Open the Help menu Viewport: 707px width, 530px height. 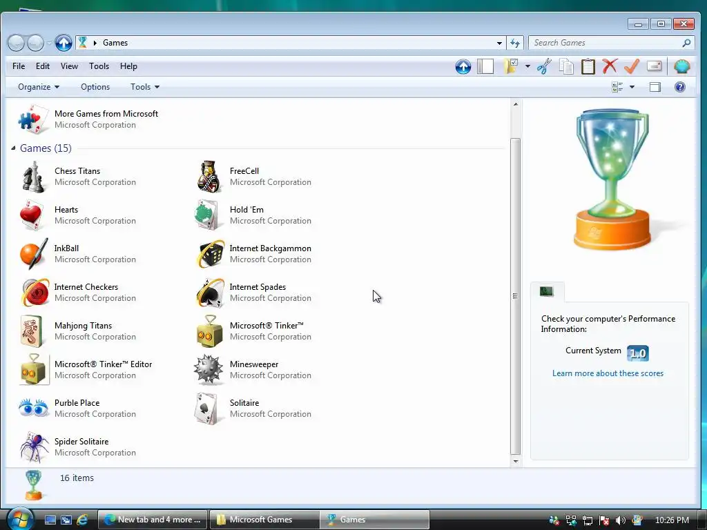[x=128, y=66]
